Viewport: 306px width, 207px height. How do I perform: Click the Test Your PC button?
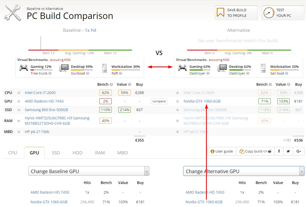283,13
